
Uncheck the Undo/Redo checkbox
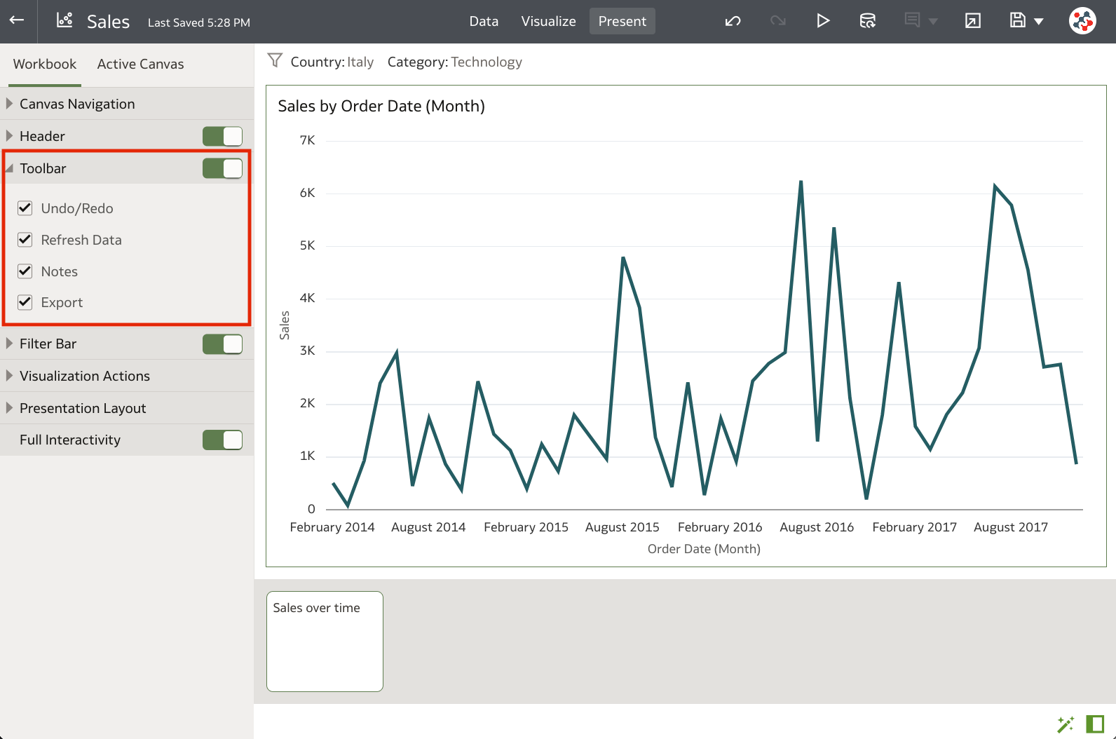(x=25, y=208)
